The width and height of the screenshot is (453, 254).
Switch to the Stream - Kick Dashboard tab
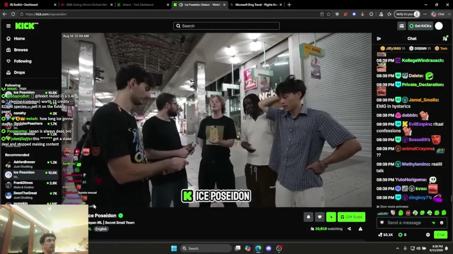(143, 5)
